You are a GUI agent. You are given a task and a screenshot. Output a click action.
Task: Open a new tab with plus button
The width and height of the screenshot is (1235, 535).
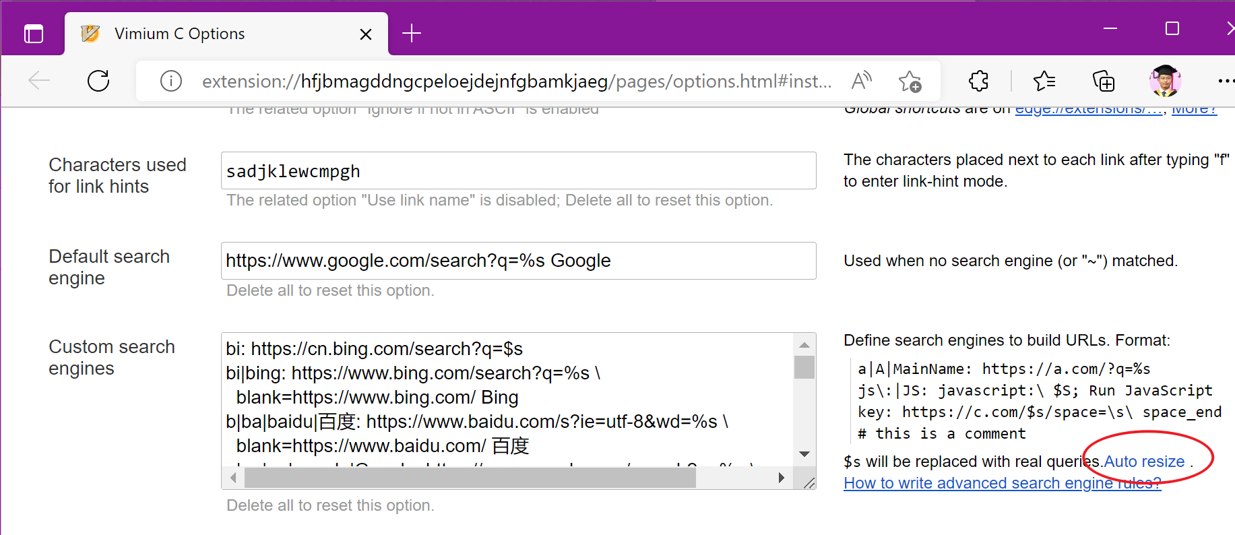[x=412, y=33]
